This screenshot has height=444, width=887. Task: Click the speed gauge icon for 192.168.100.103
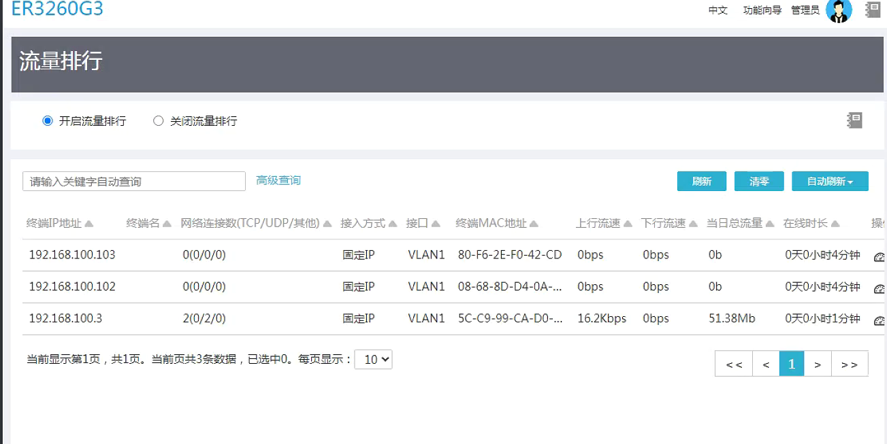tap(880, 256)
